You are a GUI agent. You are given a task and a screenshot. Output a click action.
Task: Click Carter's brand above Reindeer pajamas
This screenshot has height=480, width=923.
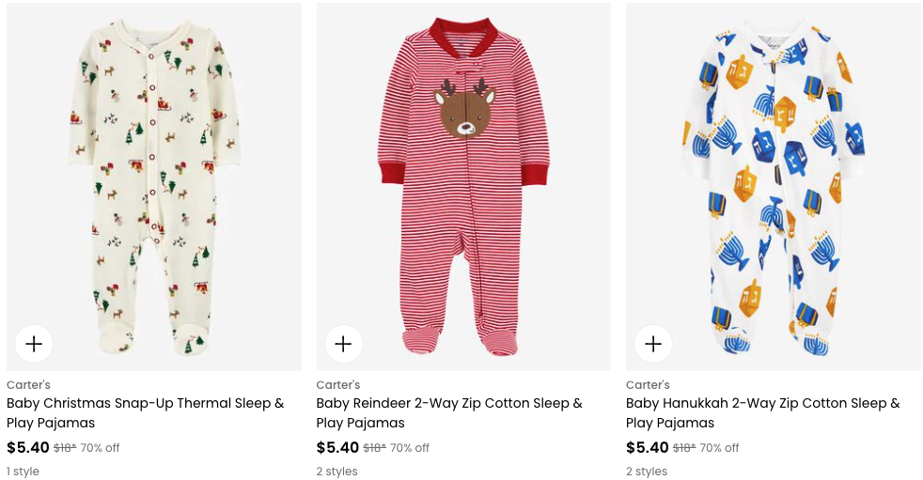(338, 385)
